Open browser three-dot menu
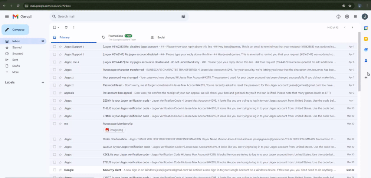Image resolution: width=371 pixels, height=178 pixels. click(x=367, y=6)
